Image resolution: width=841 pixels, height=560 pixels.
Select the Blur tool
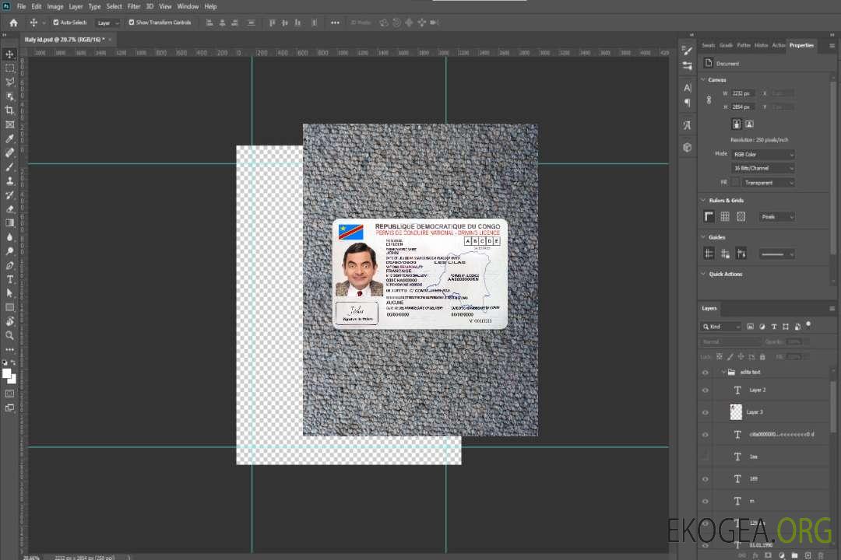(x=9, y=237)
